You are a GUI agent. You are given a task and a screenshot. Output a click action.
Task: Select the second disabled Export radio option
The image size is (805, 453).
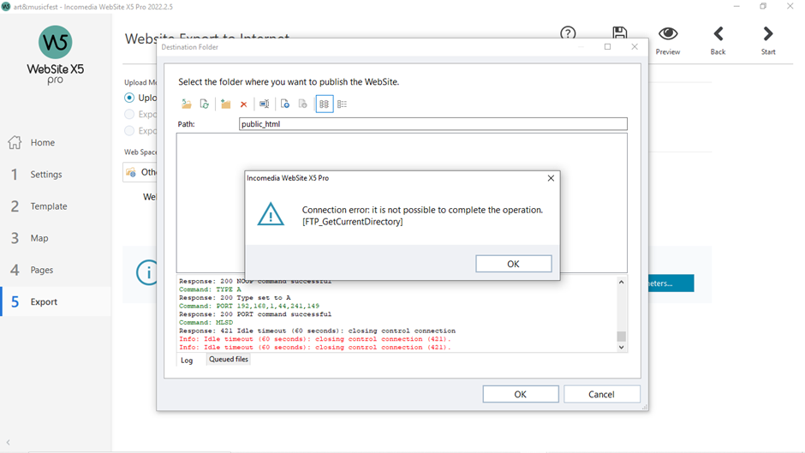[129, 130]
